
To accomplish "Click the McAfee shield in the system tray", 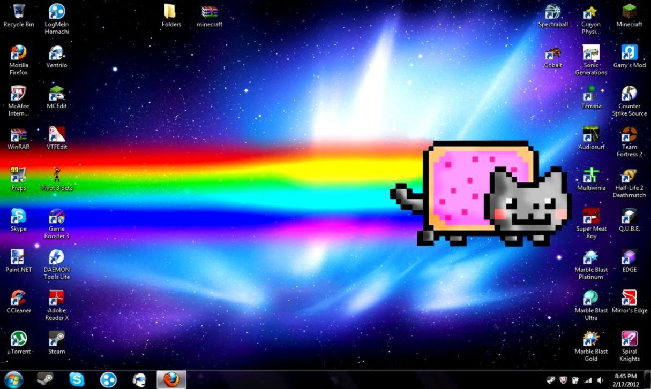I will [x=563, y=380].
